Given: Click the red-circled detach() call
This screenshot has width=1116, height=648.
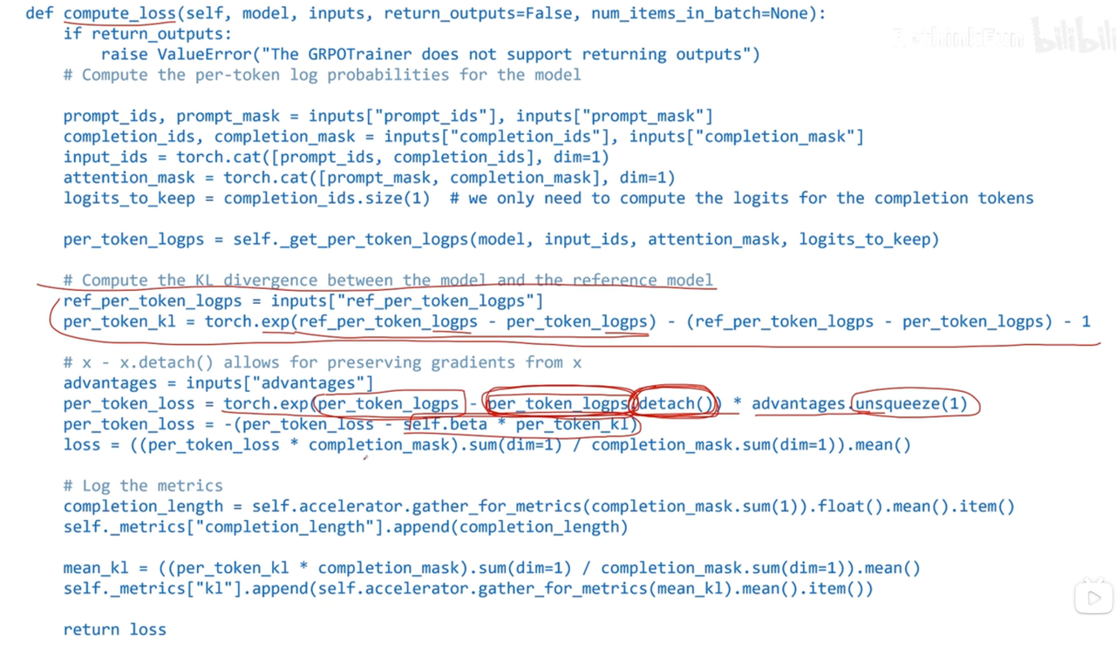Looking at the screenshot, I should click(x=677, y=403).
